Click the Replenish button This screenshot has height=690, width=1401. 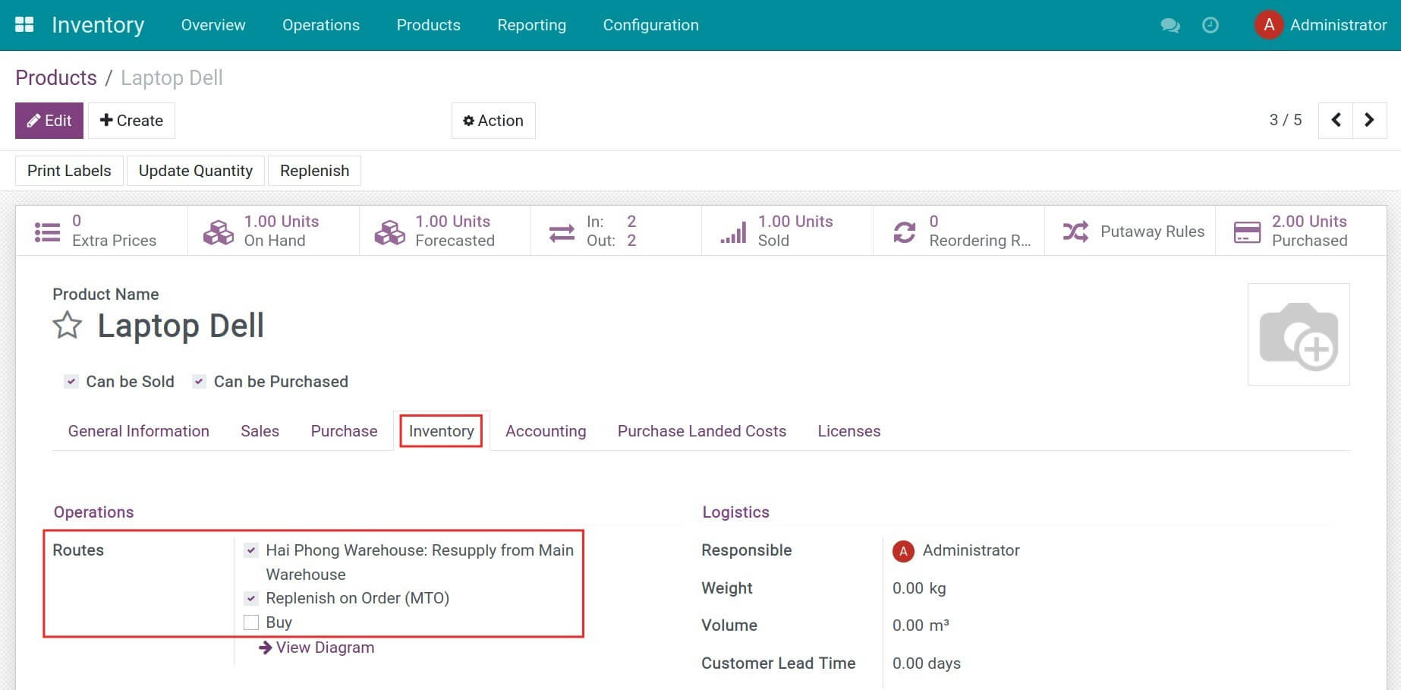[x=314, y=170]
